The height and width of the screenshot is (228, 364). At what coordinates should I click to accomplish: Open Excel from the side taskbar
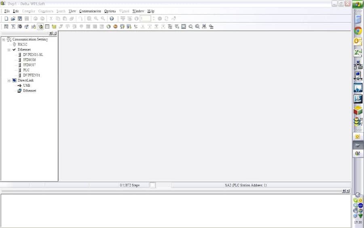pos(358,53)
